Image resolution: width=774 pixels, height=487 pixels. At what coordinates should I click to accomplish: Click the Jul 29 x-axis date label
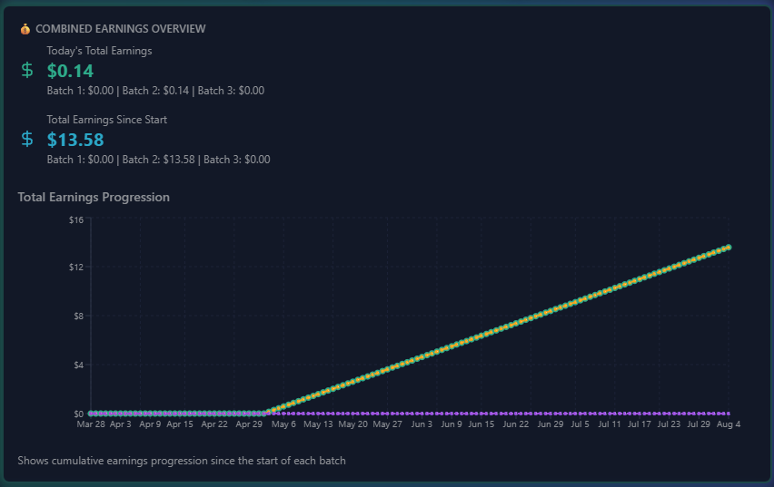coord(699,424)
